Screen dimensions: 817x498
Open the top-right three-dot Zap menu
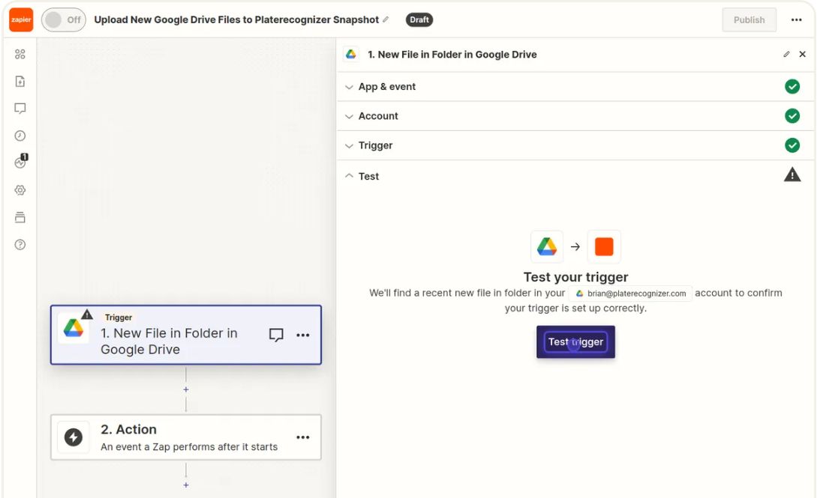[796, 20]
